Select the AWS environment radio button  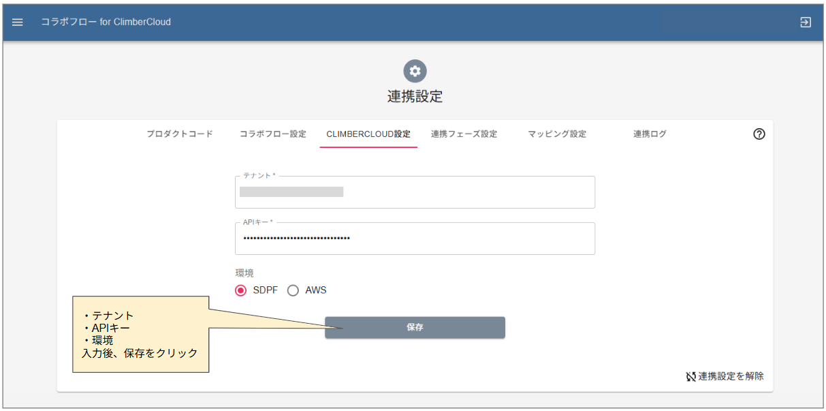point(293,290)
